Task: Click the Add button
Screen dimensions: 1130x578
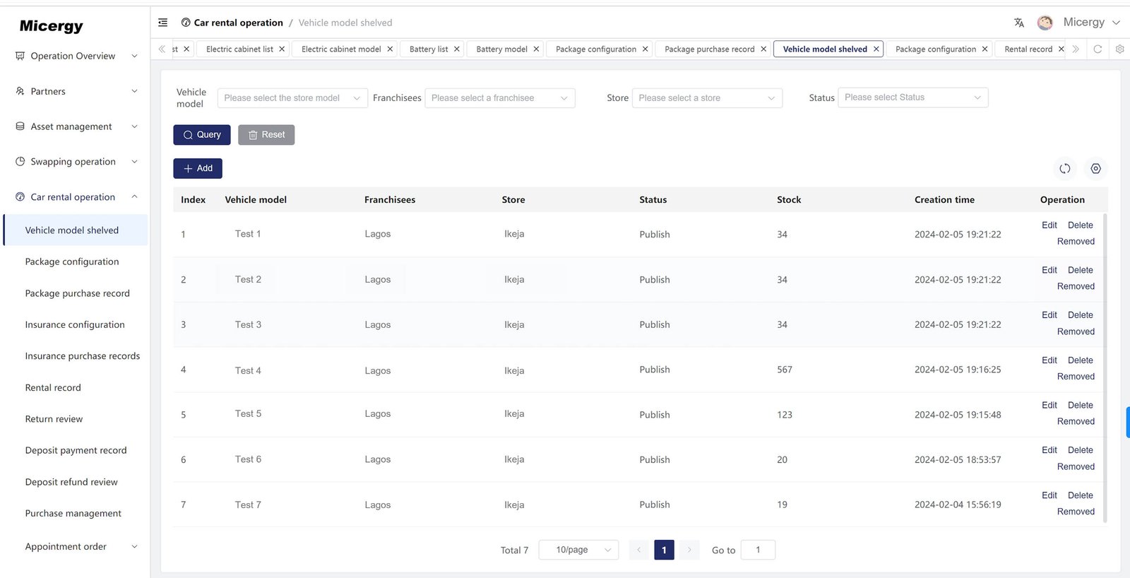Action: click(x=198, y=169)
